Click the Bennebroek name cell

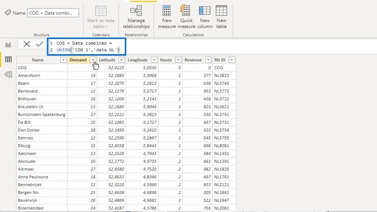coord(42,185)
